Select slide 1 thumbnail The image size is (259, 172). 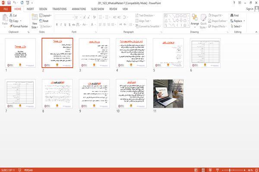point(20,53)
